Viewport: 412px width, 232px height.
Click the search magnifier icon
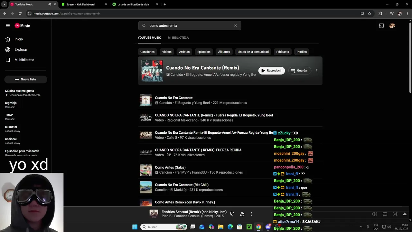tap(144, 26)
